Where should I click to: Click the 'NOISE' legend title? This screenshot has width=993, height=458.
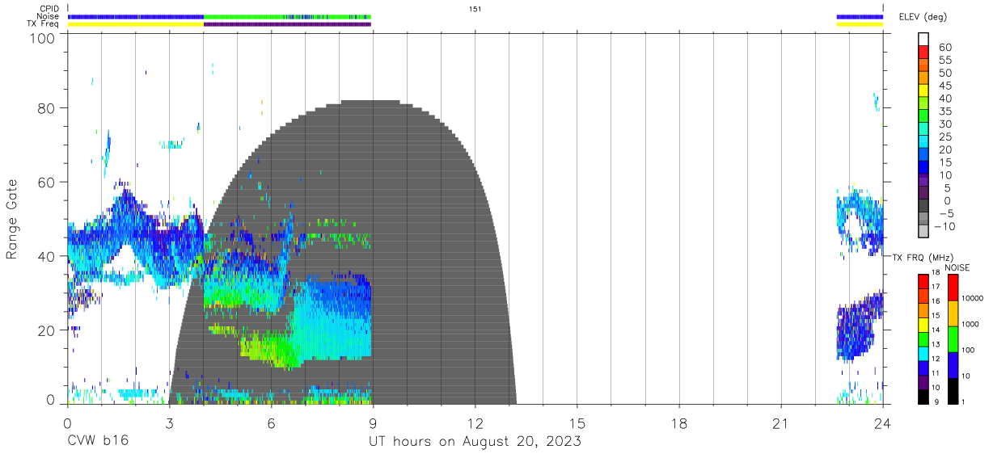957,267
